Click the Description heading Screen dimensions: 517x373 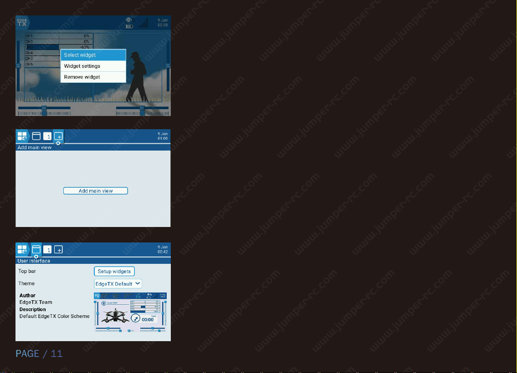(x=33, y=309)
